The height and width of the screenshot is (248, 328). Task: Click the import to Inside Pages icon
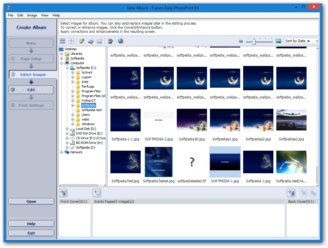[97, 193]
